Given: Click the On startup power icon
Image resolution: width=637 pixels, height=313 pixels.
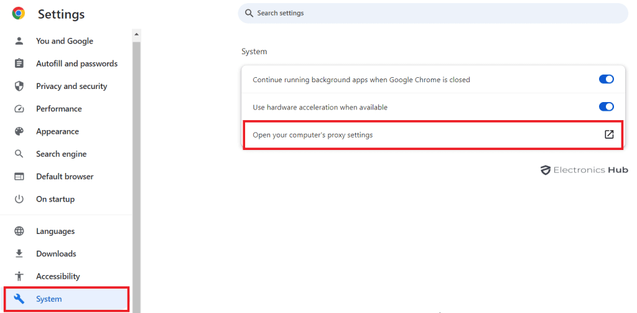Looking at the screenshot, I should [19, 199].
